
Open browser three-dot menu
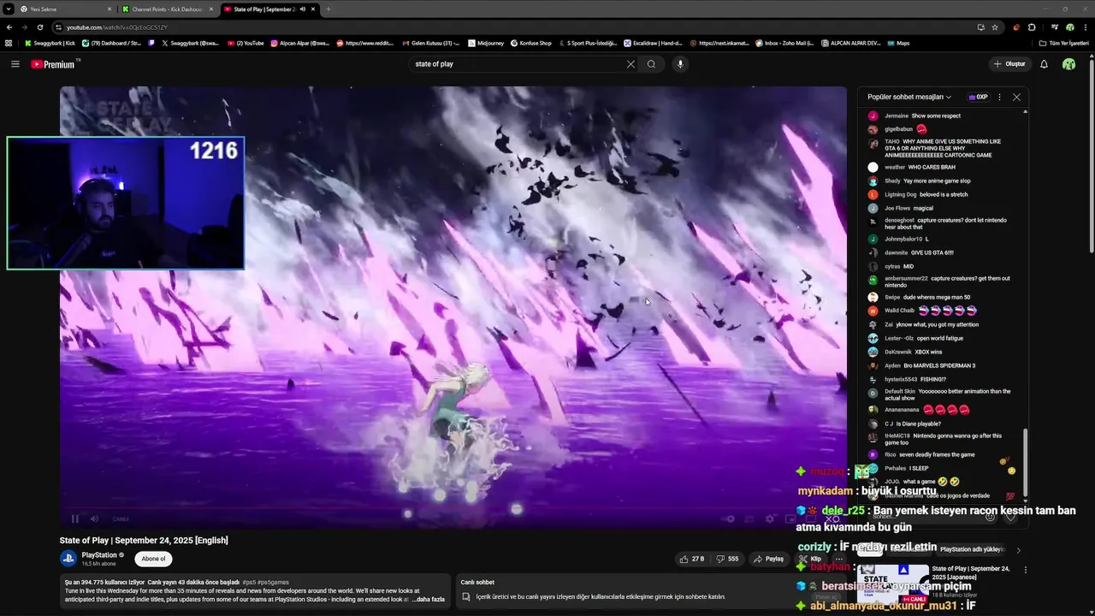1085,27
